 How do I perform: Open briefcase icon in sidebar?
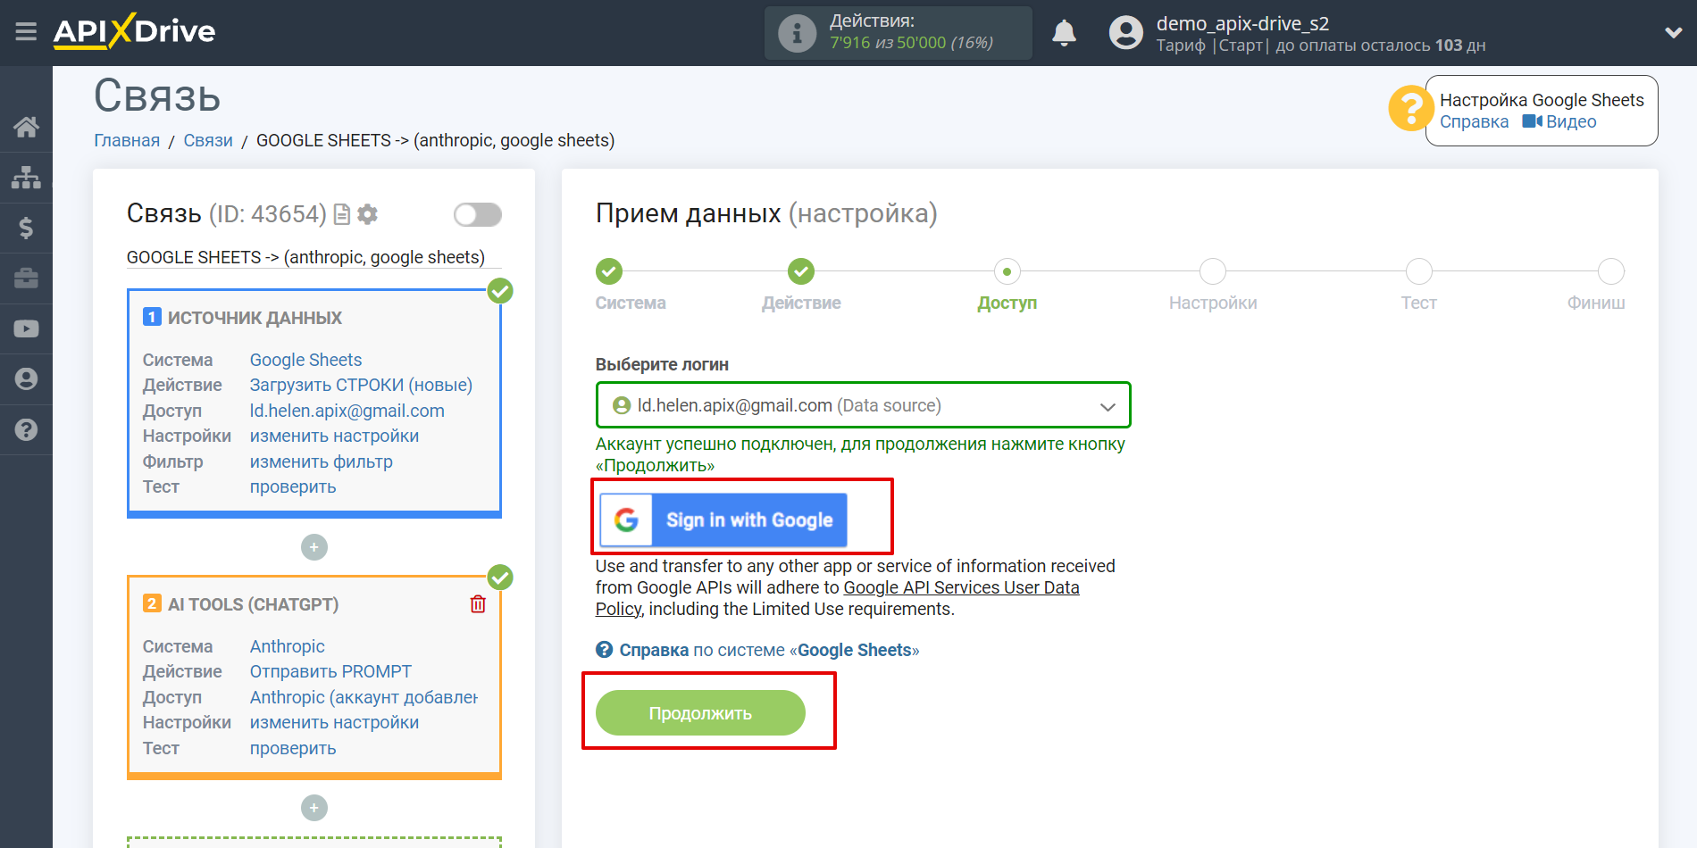point(26,279)
